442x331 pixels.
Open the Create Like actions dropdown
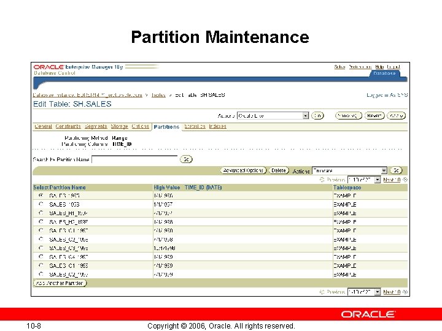tap(273, 116)
